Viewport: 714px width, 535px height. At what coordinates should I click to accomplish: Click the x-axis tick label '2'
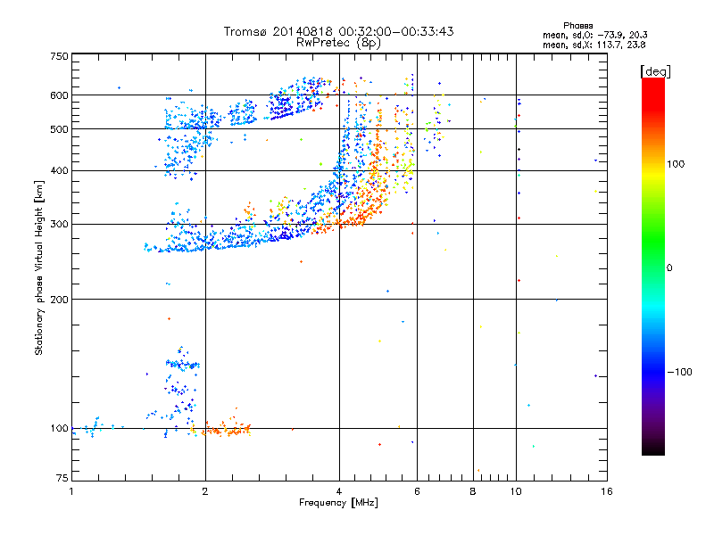point(205,491)
